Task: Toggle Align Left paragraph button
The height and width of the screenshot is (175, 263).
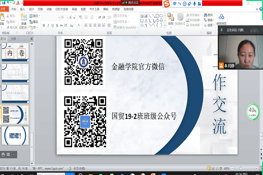Action: click(x=86, y=25)
